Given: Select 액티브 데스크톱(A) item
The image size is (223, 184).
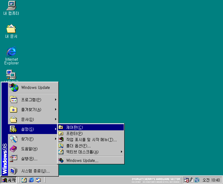Looking at the screenshot, I should coord(91,152).
